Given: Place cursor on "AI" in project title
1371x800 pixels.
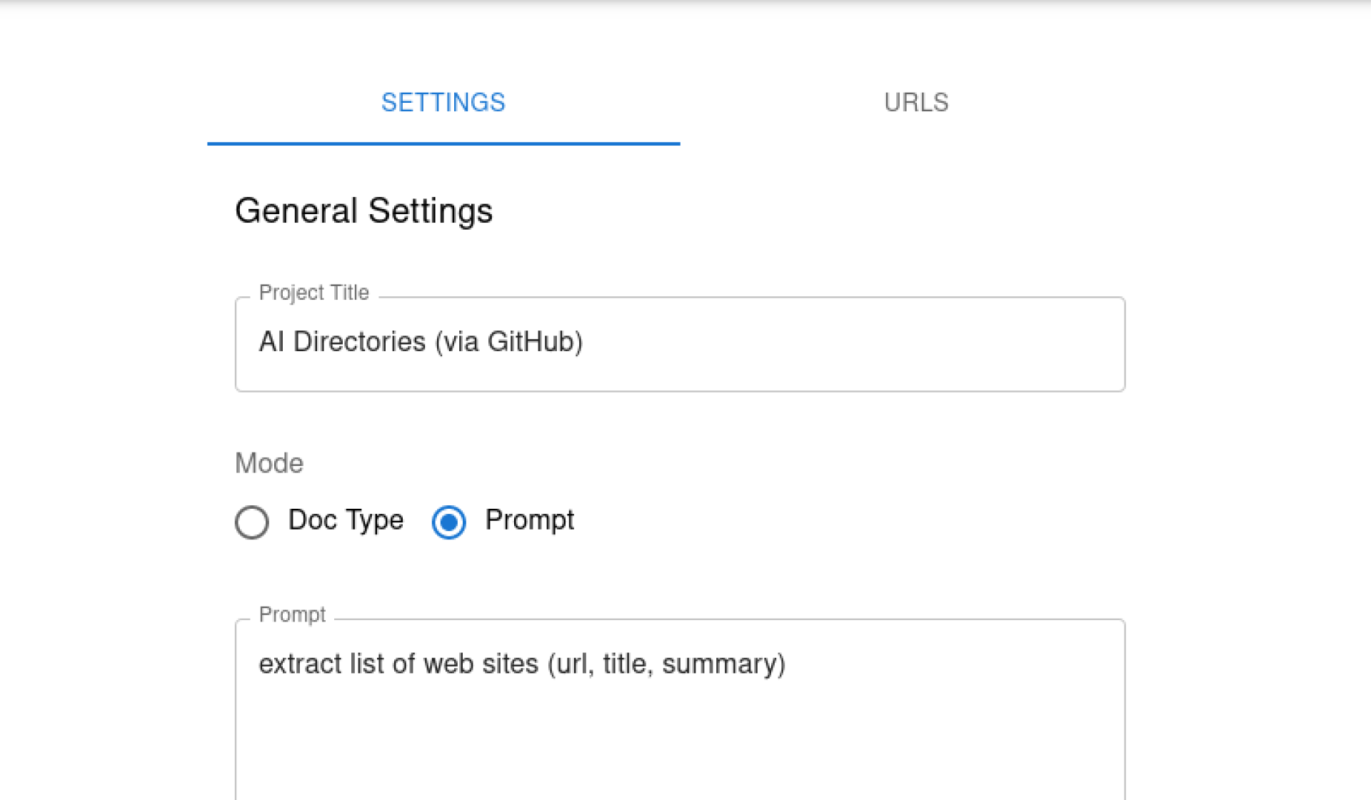Looking at the screenshot, I should (x=271, y=342).
